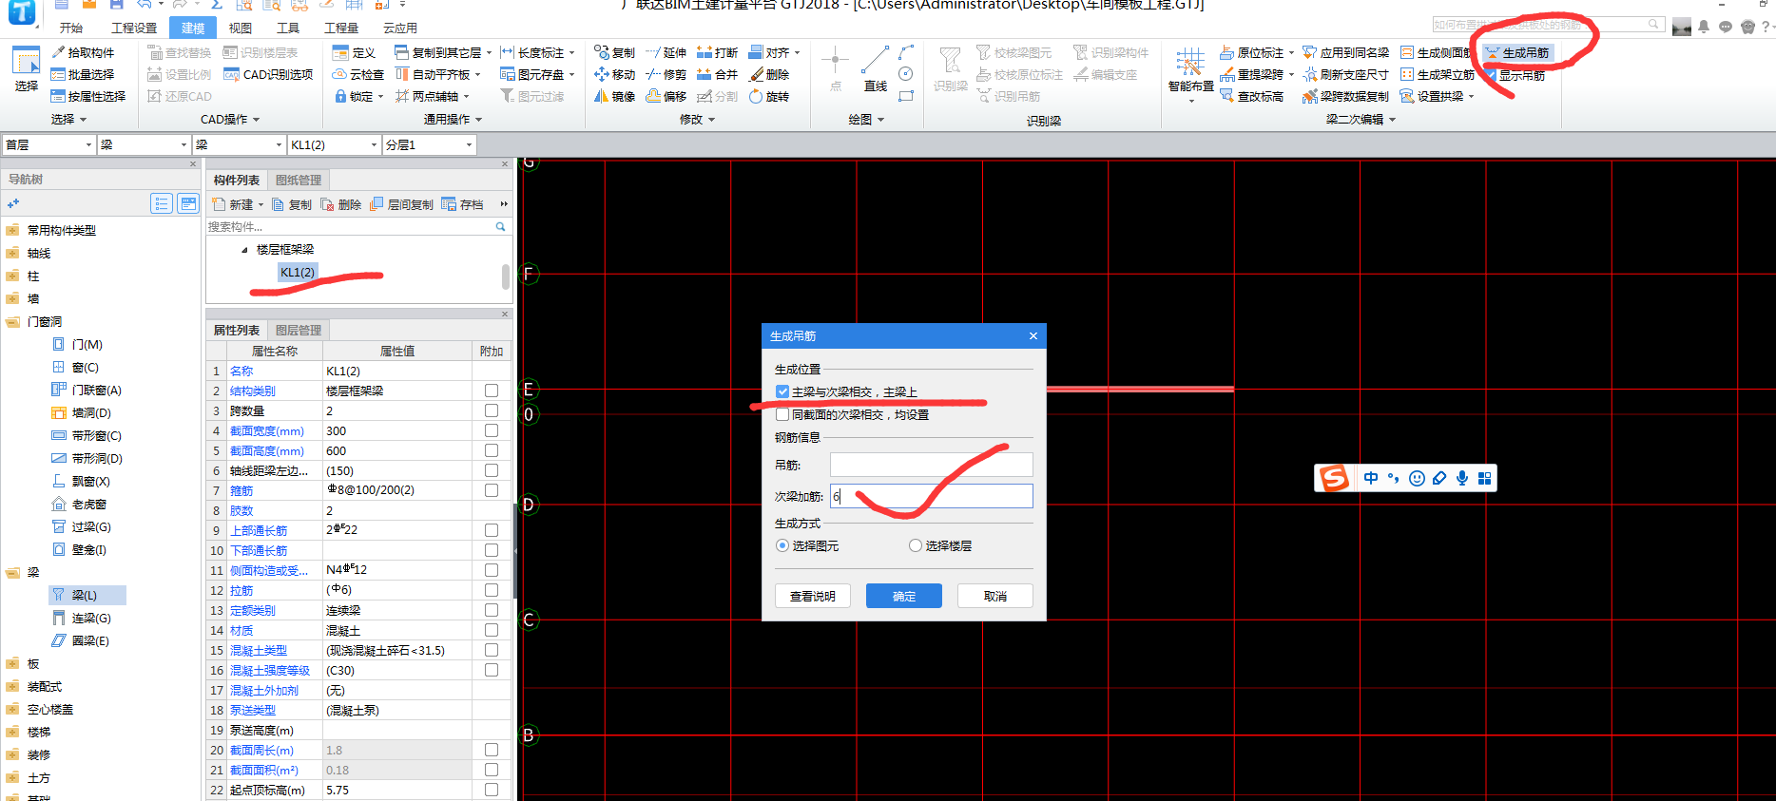Select the 修剪 trim tool
Image resolution: width=1776 pixels, height=801 pixels.
point(666,74)
